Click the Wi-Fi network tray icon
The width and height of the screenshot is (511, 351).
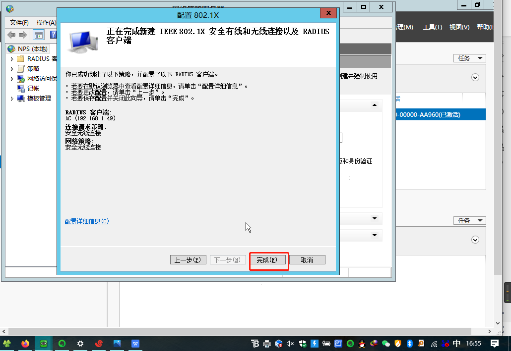click(x=434, y=344)
